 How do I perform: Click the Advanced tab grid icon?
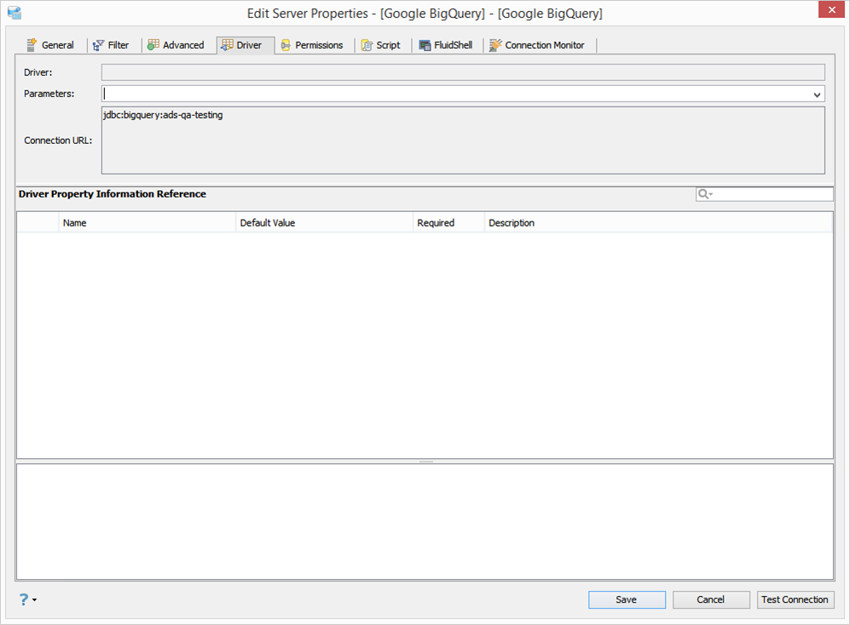tap(153, 45)
